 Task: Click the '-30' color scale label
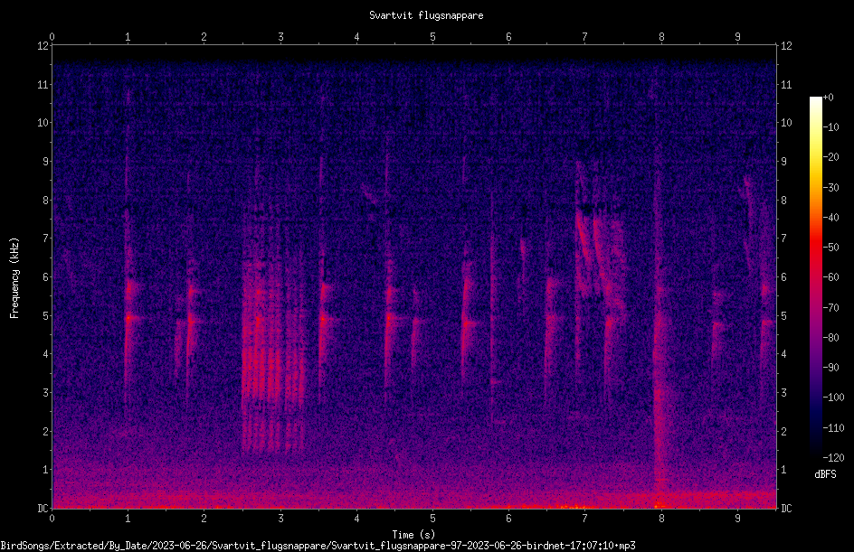click(x=831, y=188)
